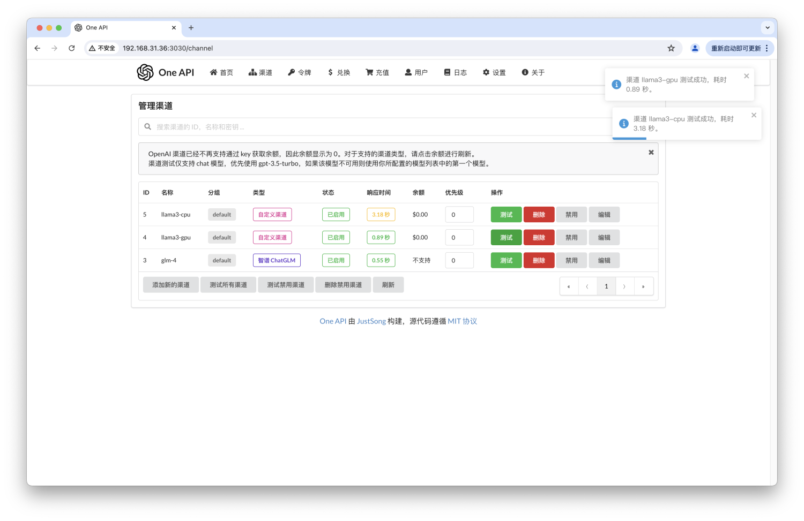The width and height of the screenshot is (804, 521).
Task: Click the One API logo icon
Action: 145,72
